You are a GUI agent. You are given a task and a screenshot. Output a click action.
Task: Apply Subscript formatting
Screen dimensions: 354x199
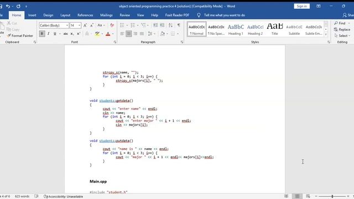coord(72,34)
